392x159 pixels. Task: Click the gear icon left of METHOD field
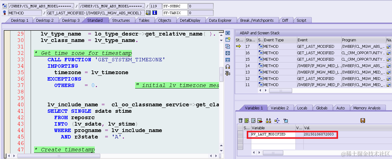click(5, 13)
